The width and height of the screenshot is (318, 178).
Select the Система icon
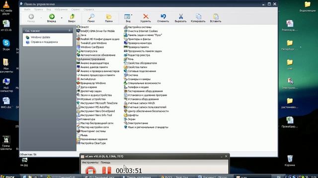click(126, 75)
